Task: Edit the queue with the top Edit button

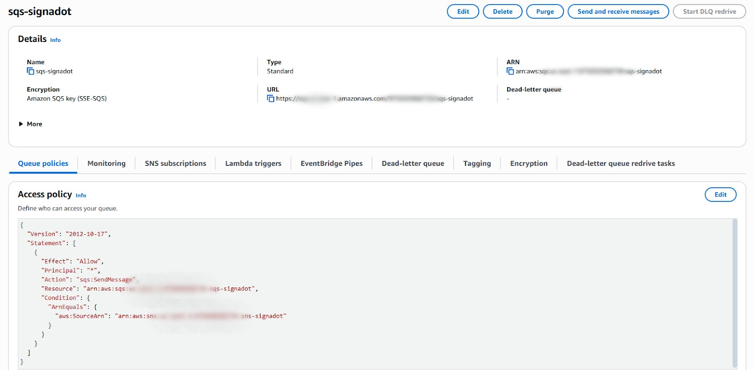Action: (x=463, y=11)
